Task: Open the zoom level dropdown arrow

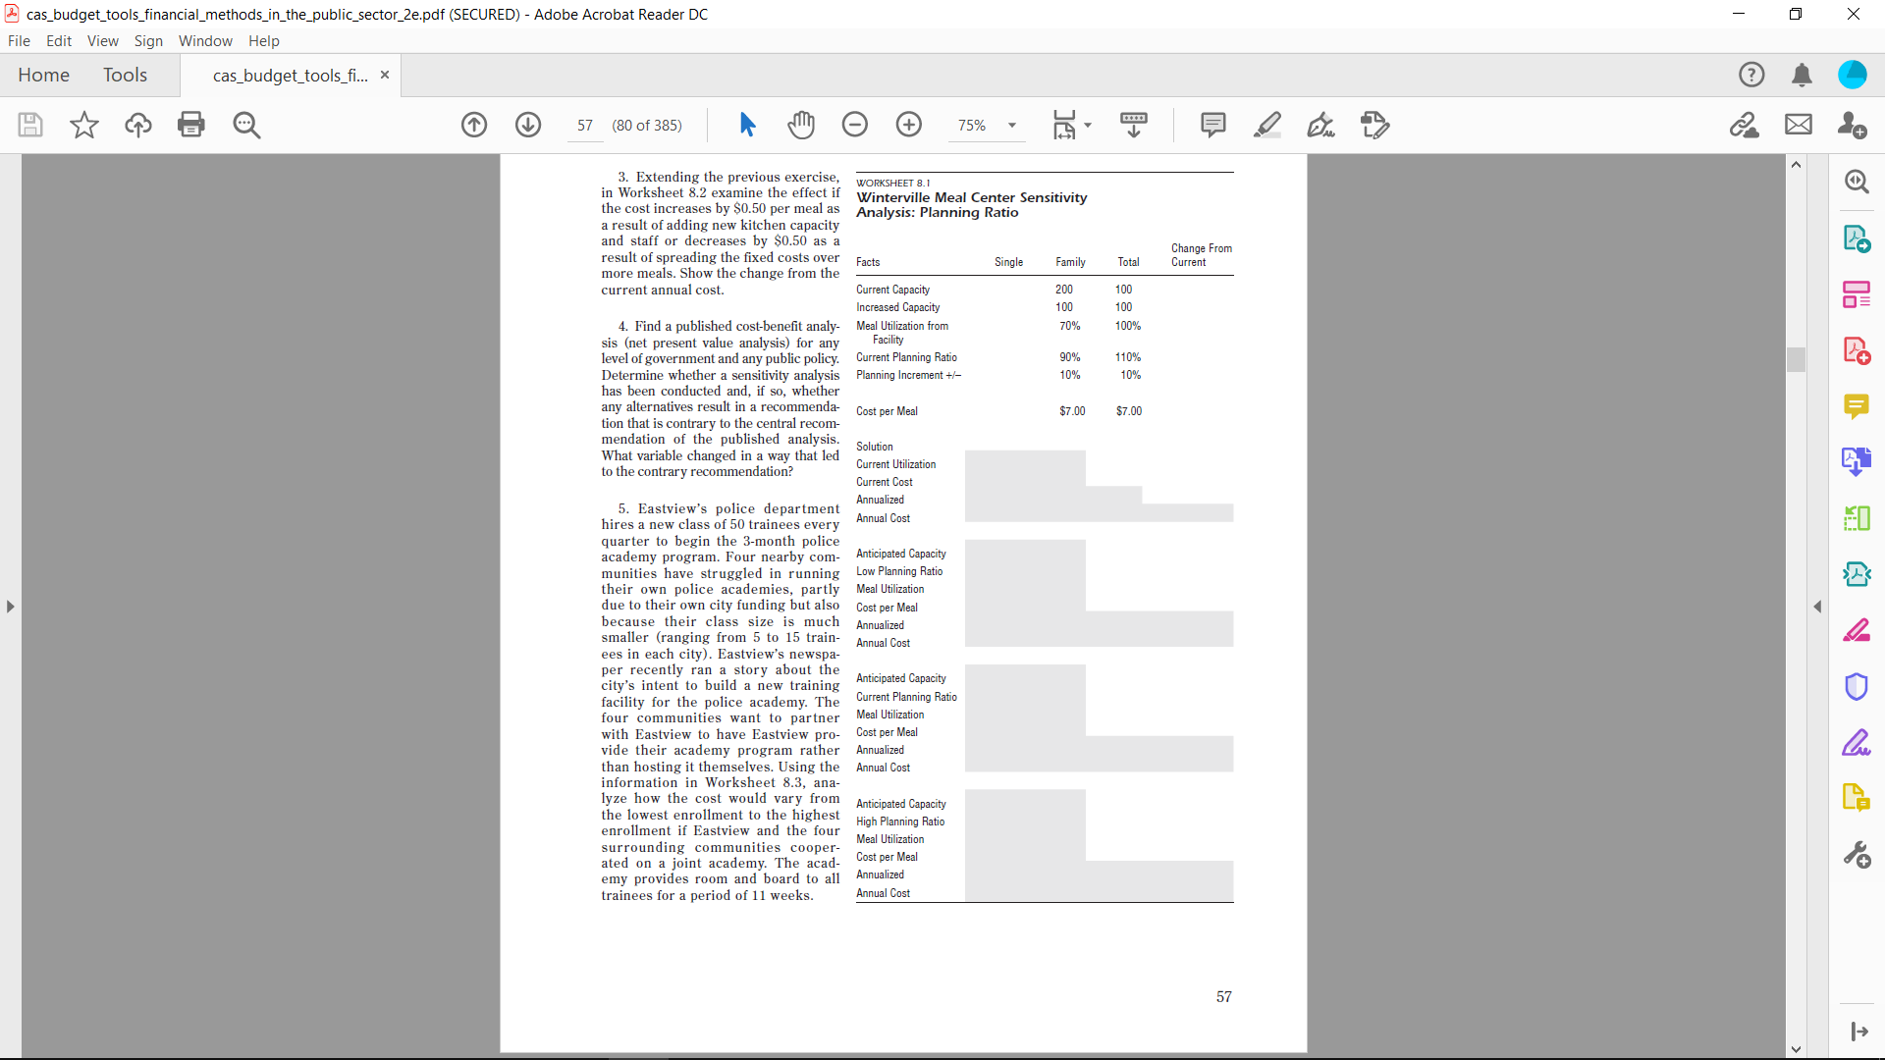Action: click(1012, 126)
